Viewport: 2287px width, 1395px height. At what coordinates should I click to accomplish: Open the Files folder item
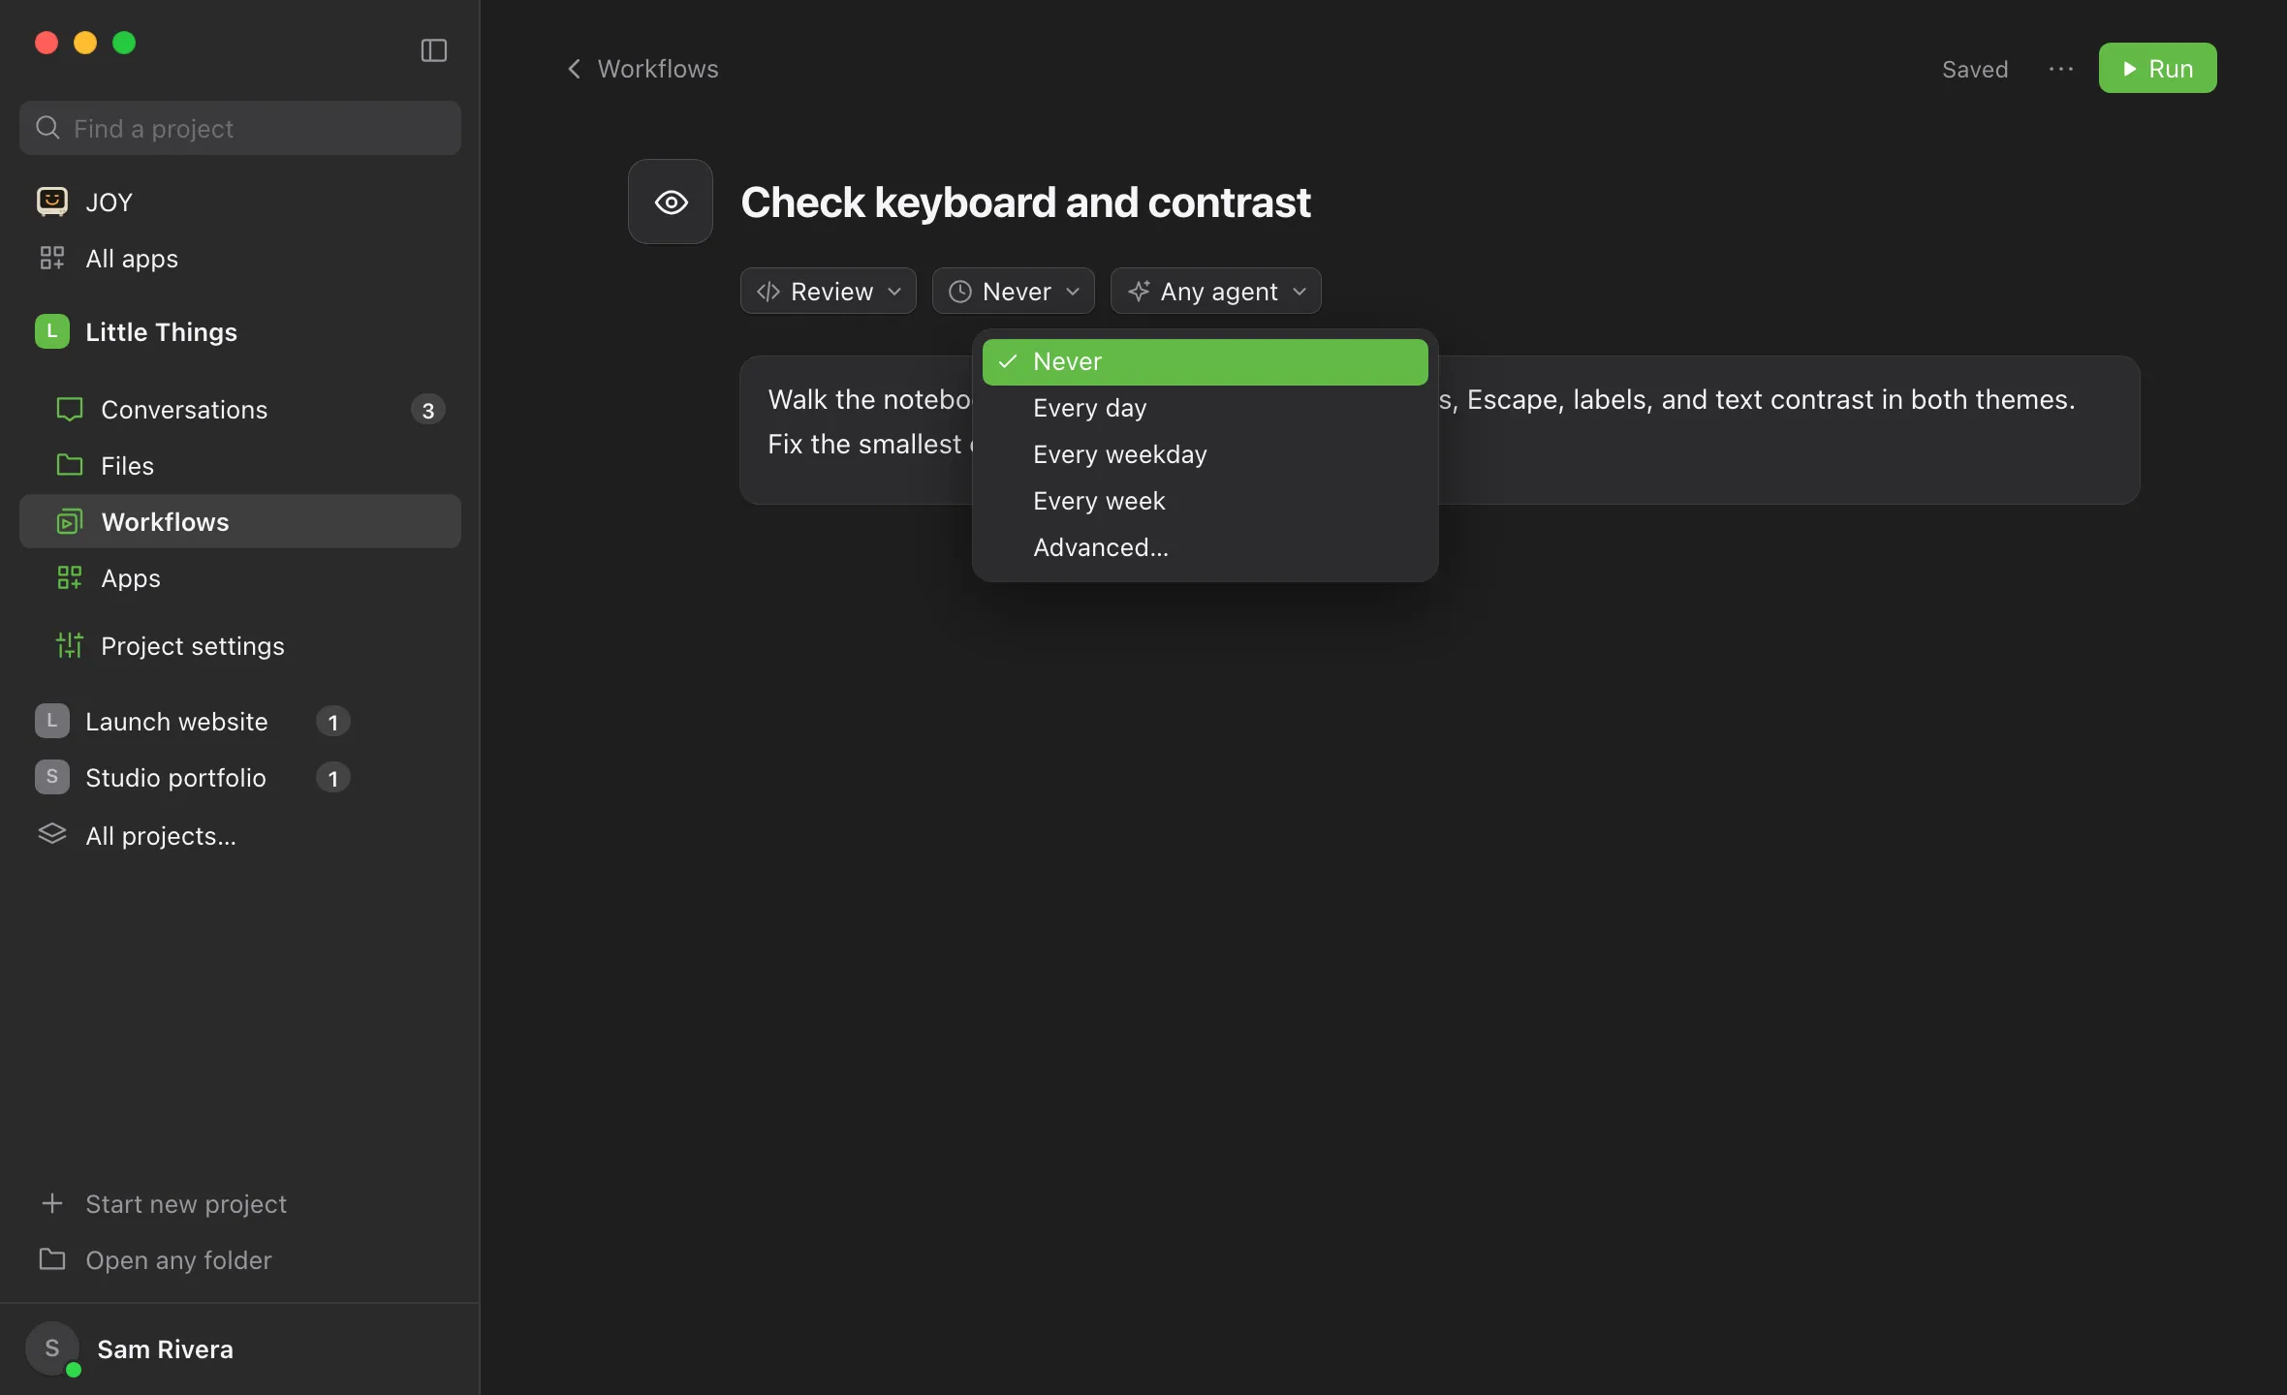point(240,465)
